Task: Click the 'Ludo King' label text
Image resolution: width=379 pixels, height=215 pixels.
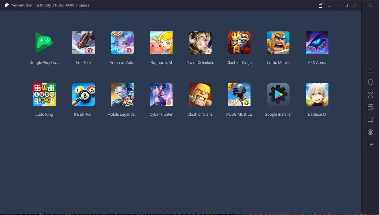Action: point(44,114)
